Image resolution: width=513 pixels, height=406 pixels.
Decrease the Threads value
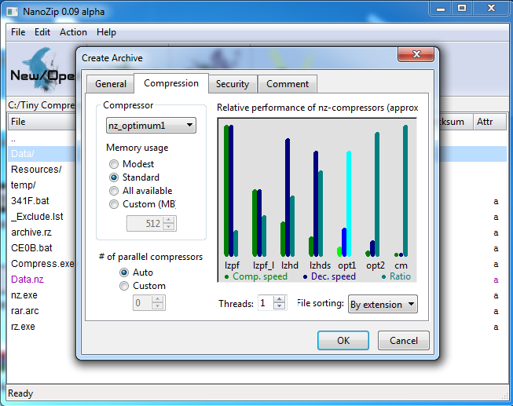click(279, 306)
